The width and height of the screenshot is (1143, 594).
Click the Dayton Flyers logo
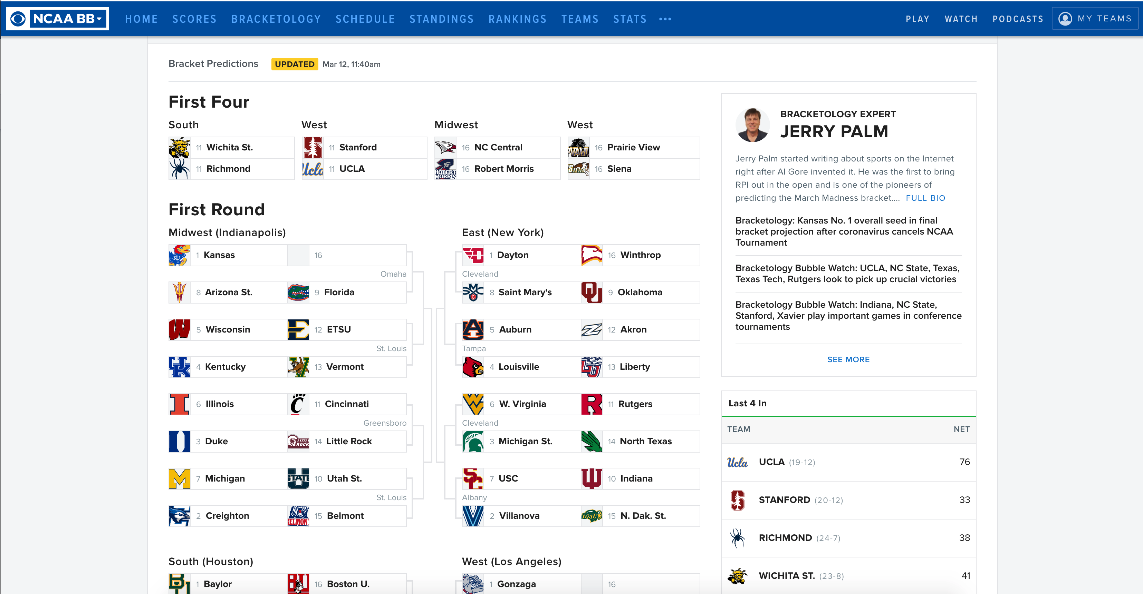(x=473, y=255)
